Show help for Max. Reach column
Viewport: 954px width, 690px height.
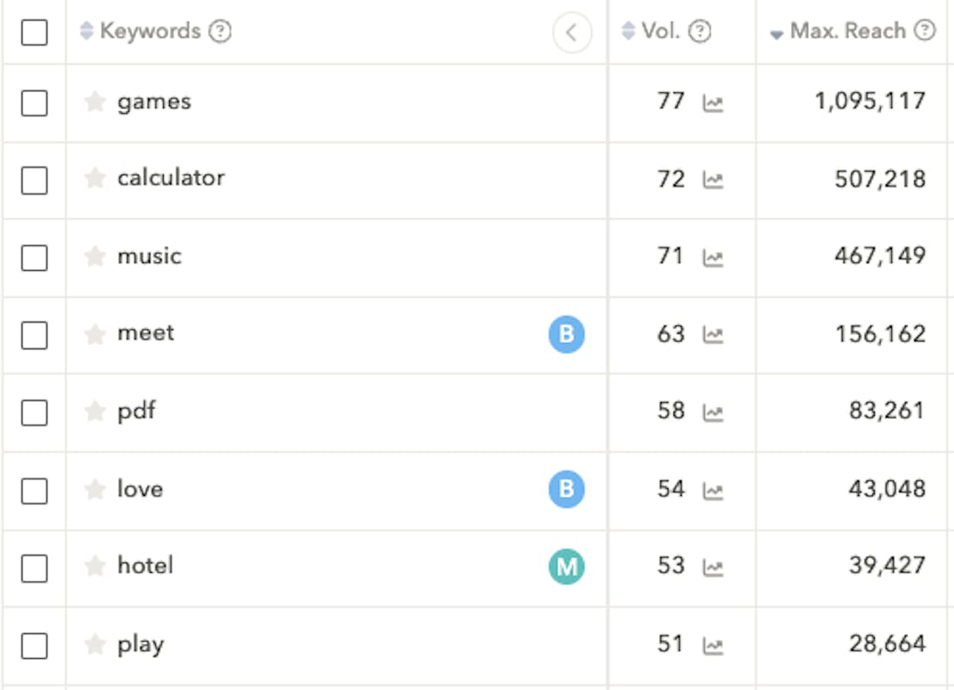[925, 30]
